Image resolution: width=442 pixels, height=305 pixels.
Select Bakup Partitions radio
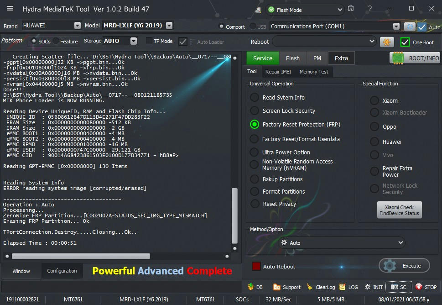[254, 179]
